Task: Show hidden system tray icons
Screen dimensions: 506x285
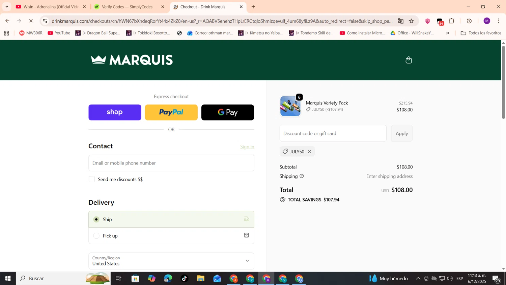Action: click(418, 279)
